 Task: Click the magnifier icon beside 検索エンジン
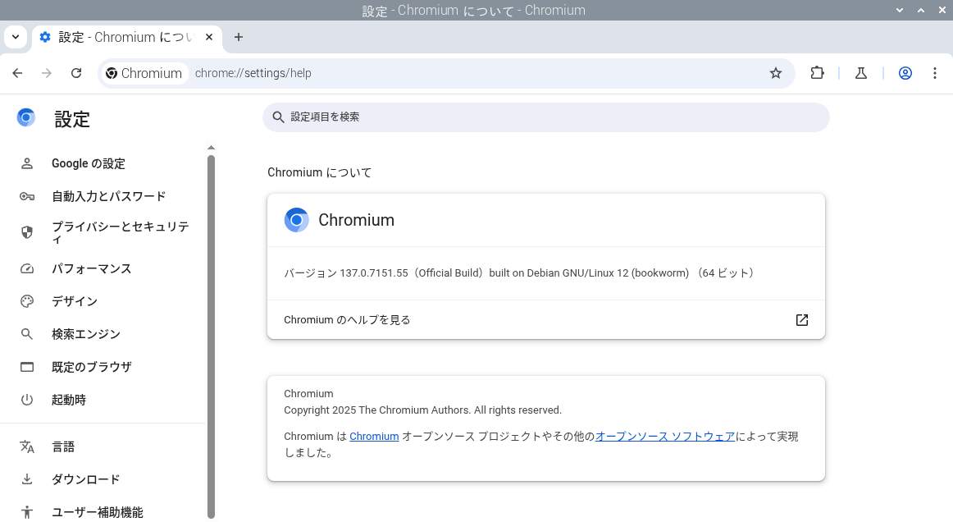tap(27, 335)
